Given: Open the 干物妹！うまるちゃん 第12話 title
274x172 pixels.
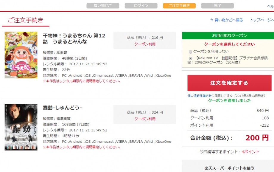Looking at the screenshot, I should pos(74,39).
